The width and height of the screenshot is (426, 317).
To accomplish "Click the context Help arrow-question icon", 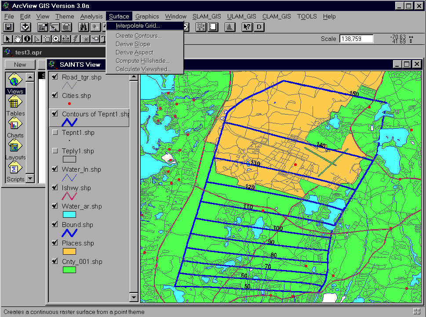I will pos(247,27).
